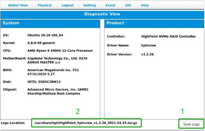Select HighPoint NVMe RAID Controller text
The height and width of the screenshot is (131, 205).
click(168, 36)
